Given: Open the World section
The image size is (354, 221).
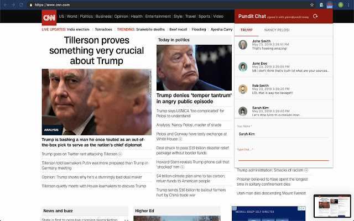Looking at the screenshot, I should click(72, 16).
